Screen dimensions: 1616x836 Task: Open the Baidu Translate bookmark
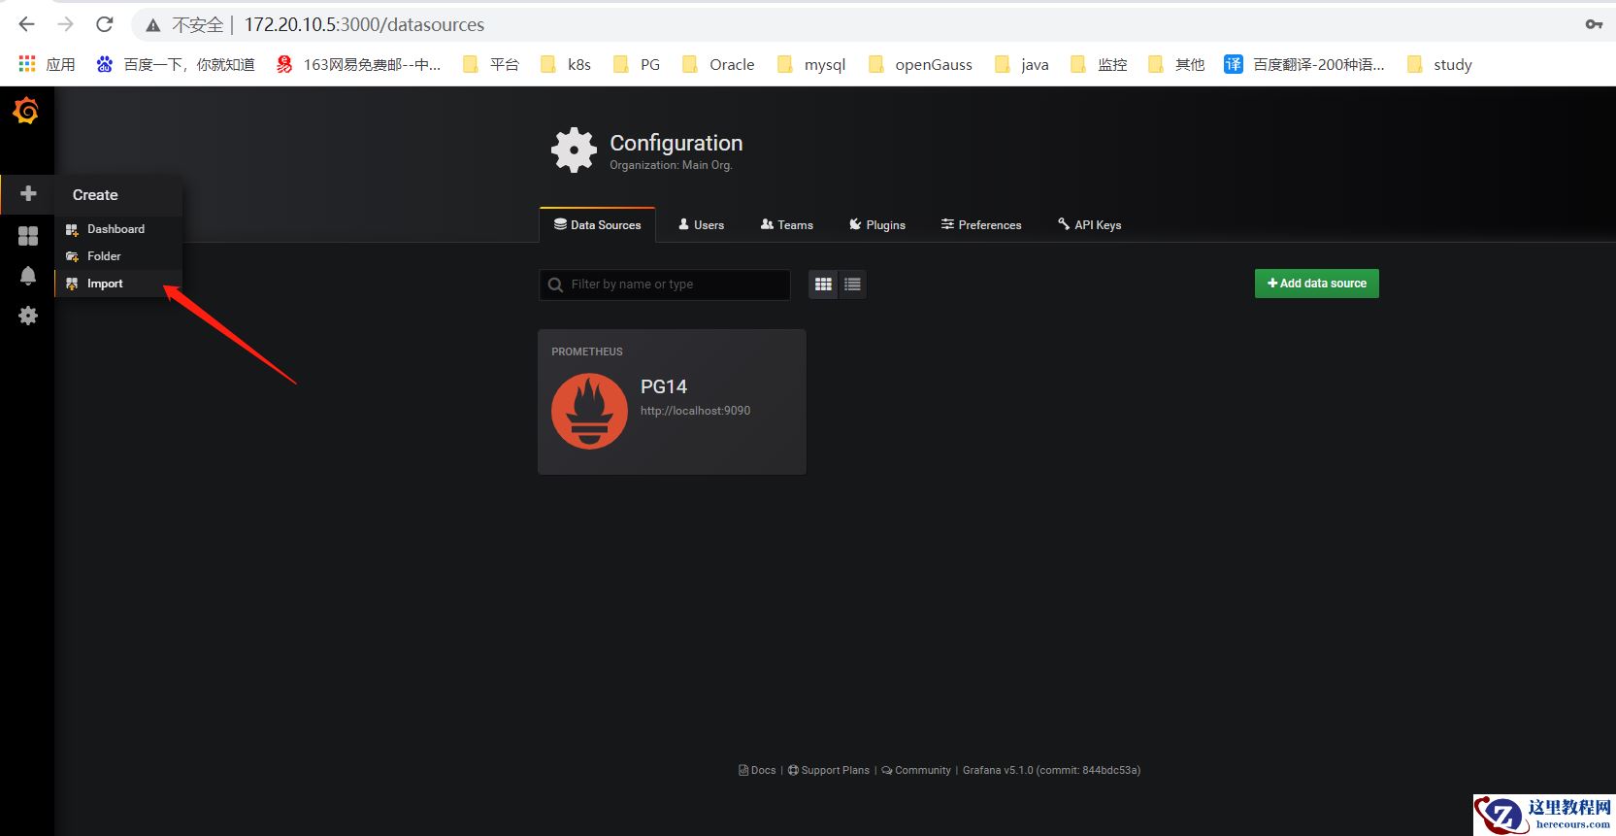[x=1304, y=64]
